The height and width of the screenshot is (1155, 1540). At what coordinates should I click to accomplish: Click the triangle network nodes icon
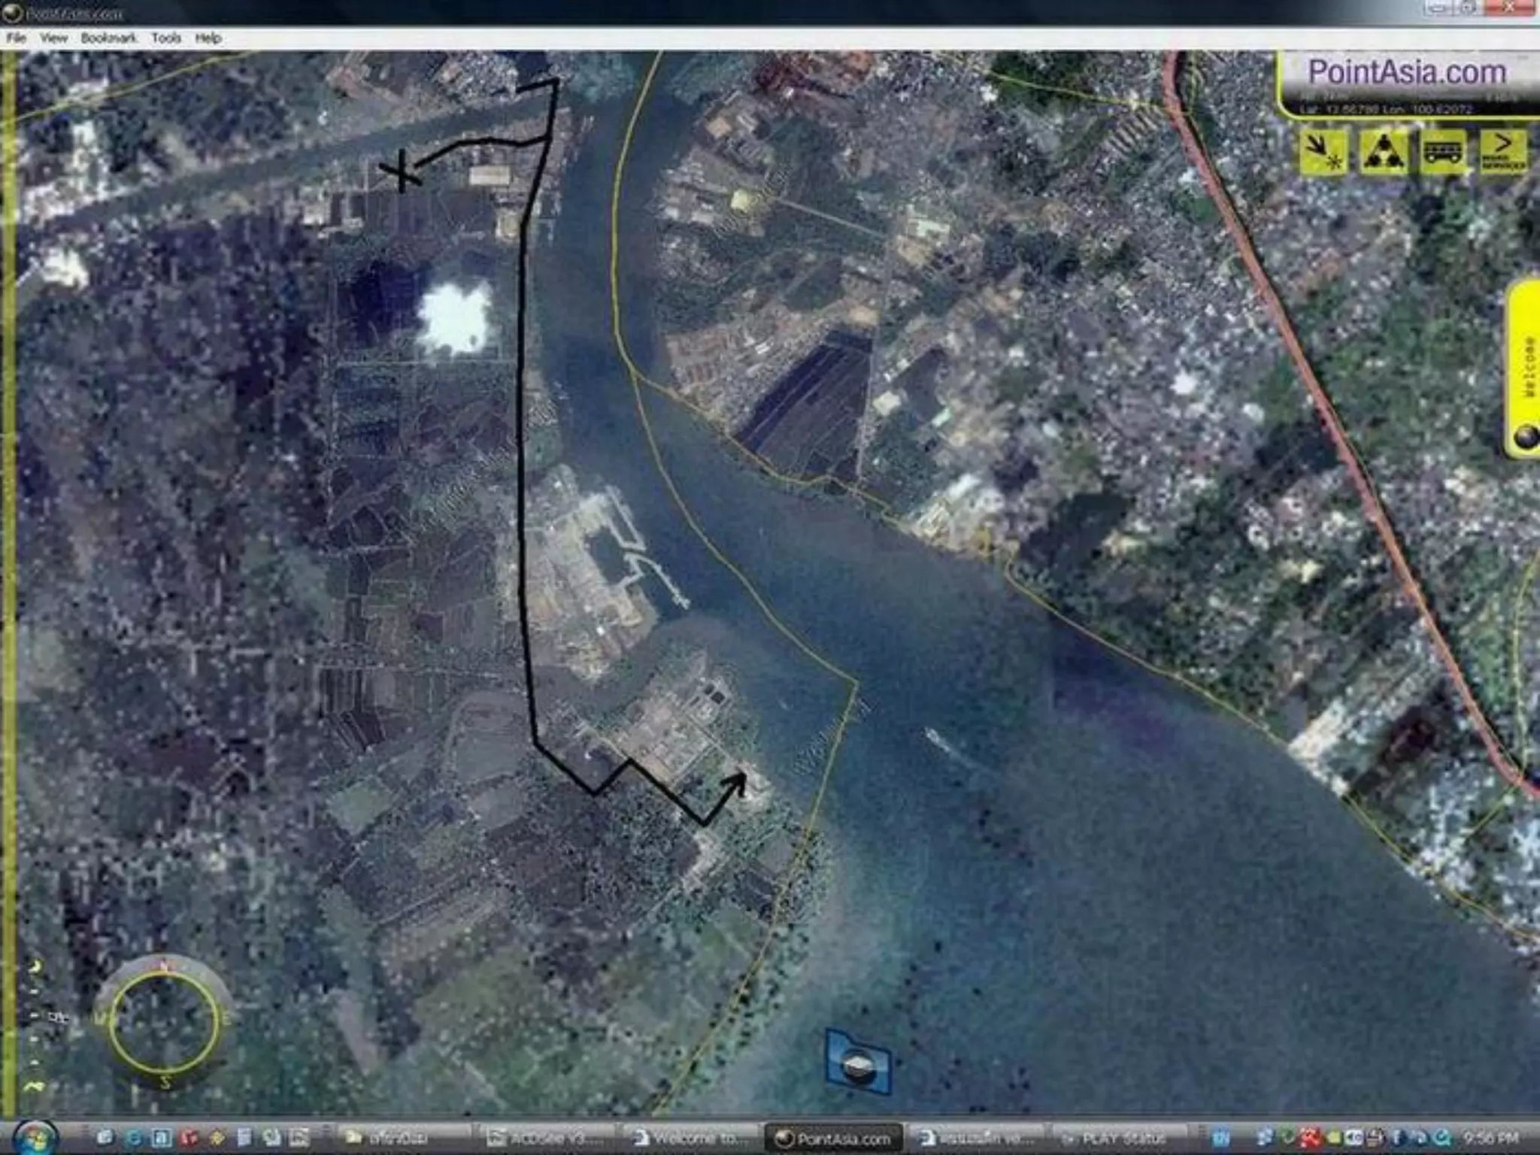click(1383, 152)
